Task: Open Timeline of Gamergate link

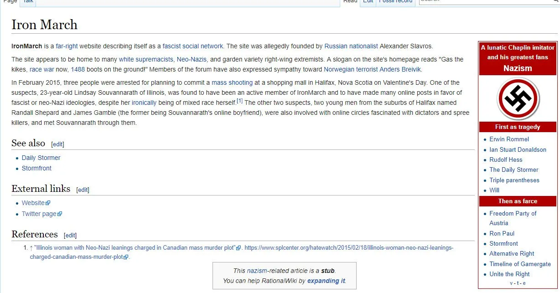Action: 520,264
